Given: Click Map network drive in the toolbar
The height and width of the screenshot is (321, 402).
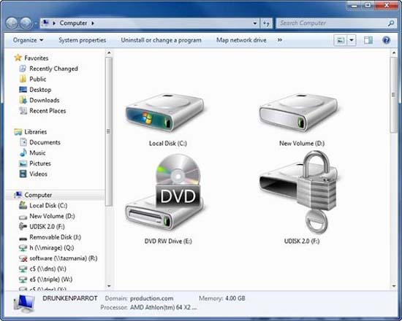Looking at the screenshot, I should click(241, 40).
